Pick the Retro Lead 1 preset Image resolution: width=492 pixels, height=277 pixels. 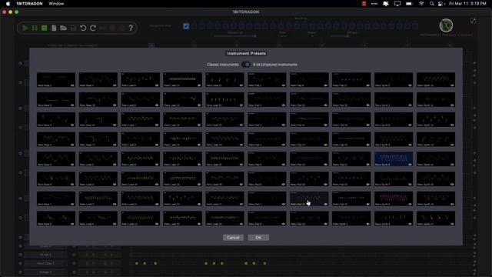(x=98, y=159)
